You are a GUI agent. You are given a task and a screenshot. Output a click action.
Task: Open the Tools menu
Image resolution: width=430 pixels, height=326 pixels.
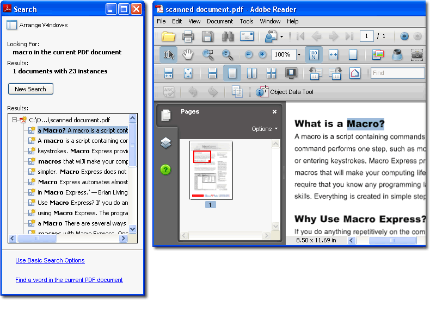(x=247, y=21)
